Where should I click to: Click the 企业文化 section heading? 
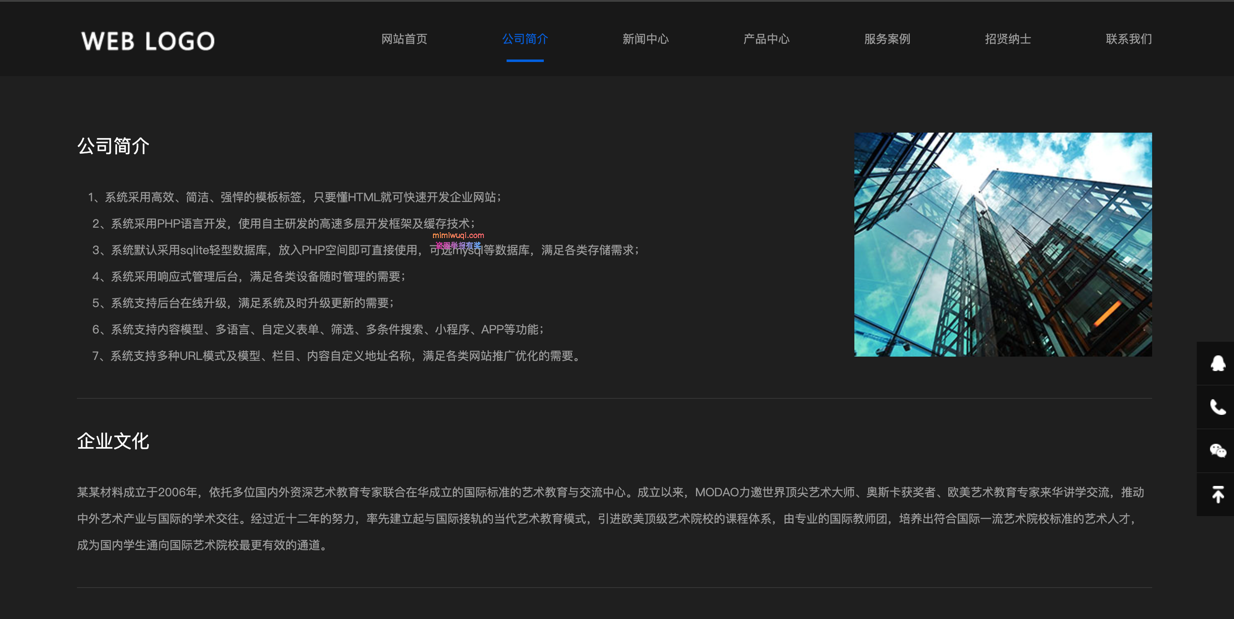113,441
